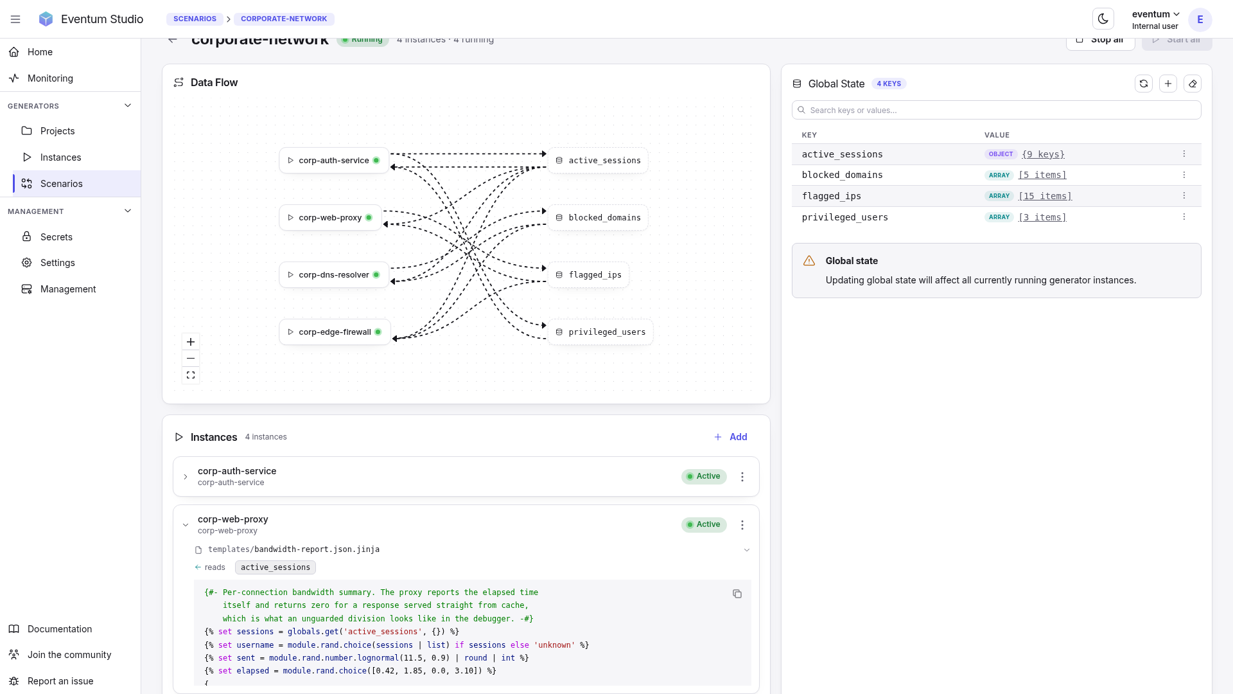Expand the corp-auth-service instance row

pyautogui.click(x=186, y=477)
